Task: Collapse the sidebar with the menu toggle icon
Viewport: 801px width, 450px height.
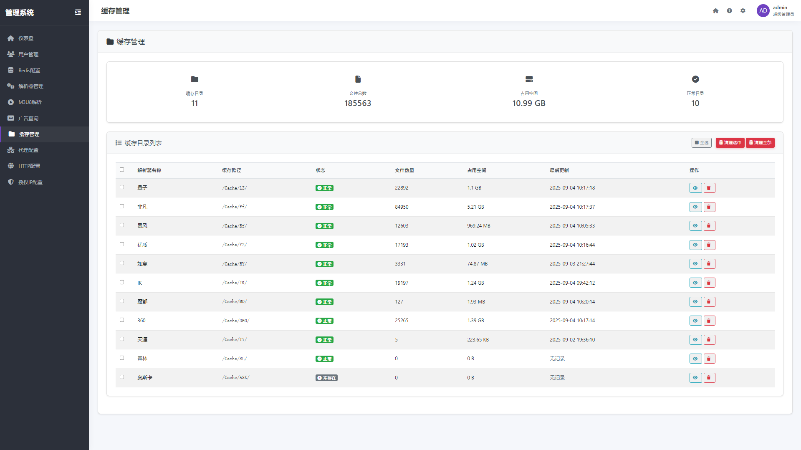Action: click(x=78, y=13)
